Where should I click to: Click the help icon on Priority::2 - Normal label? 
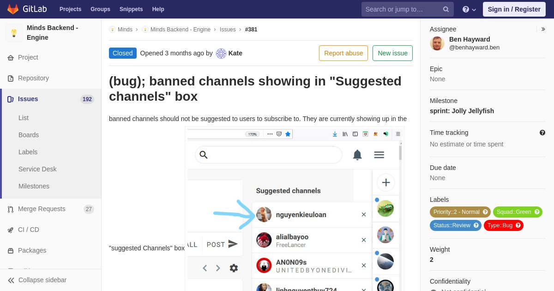click(x=485, y=212)
